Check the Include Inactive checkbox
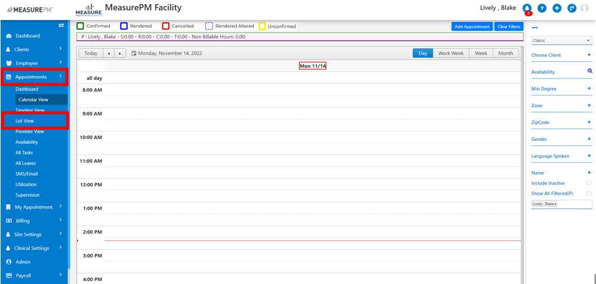This screenshot has height=284, width=596. tap(589, 183)
